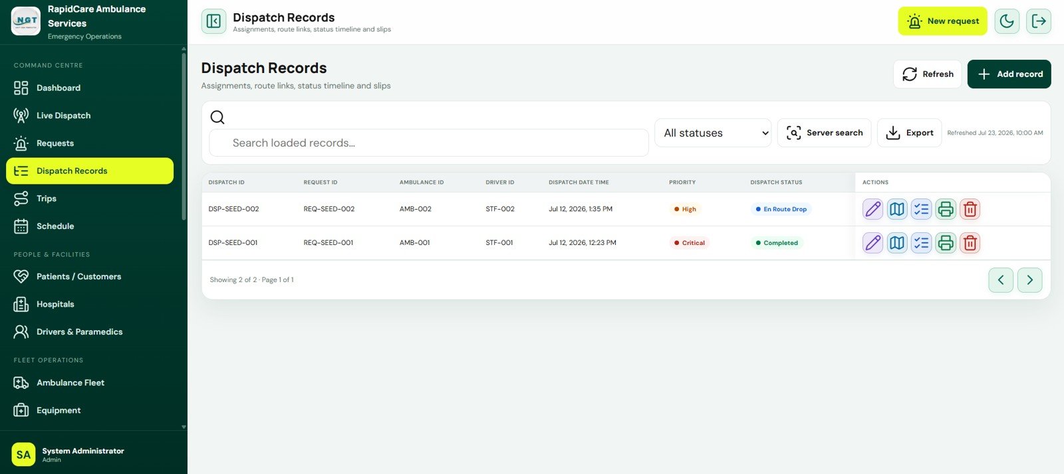Delete record DSP-SEED-002 with trash icon
The width and height of the screenshot is (1064, 474).
click(x=970, y=209)
